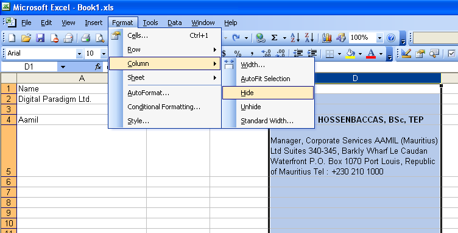Toggle Design Mode in Control Toolbox
The width and height of the screenshot is (458, 233).
[406, 54]
